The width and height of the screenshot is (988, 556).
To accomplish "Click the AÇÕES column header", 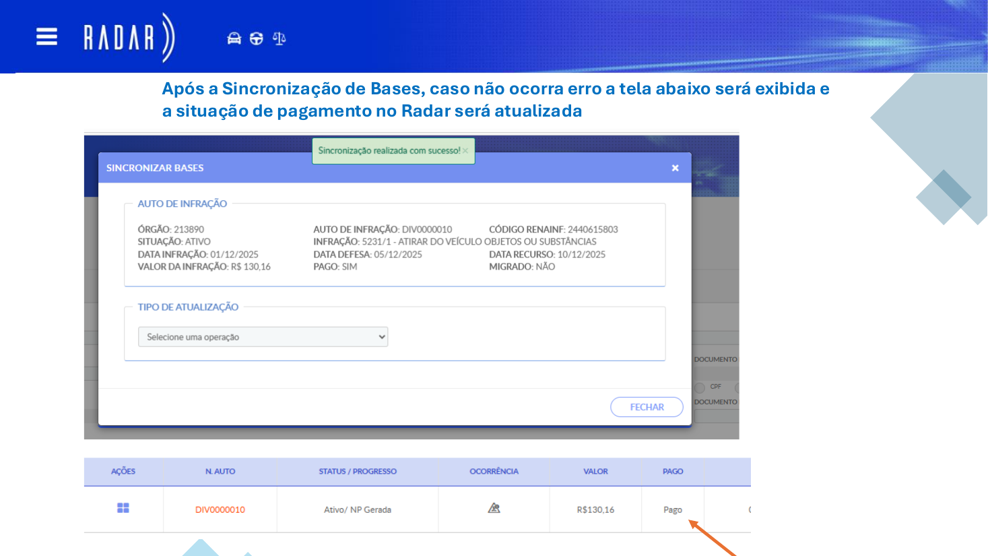I will click(123, 471).
